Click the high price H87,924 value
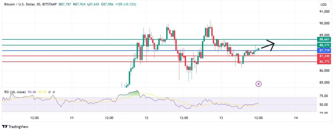This screenshot has width=333, height=130. pos(79,4)
